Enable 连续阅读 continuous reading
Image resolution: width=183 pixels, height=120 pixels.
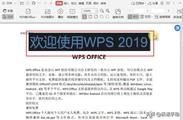[x=163, y=17]
